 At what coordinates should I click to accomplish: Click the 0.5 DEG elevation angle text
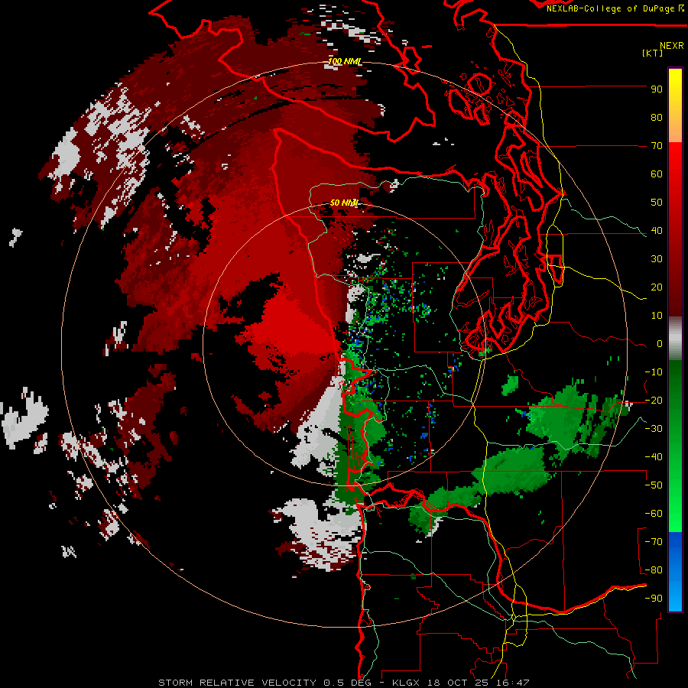point(348,683)
